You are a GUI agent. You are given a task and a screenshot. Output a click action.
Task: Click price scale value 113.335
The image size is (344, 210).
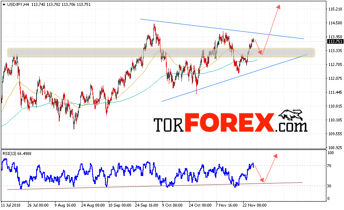335,51
